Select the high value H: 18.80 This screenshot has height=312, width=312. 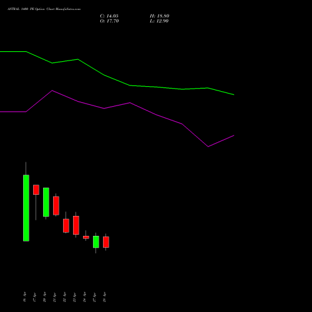click(160, 16)
